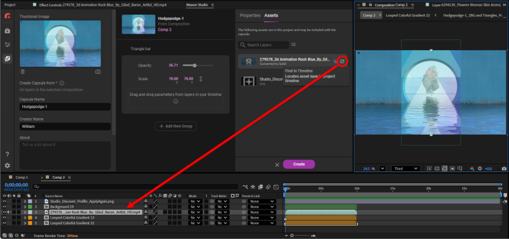Click Find in Timeline icon on 279578 asset
The width and height of the screenshot is (509, 239).
point(342,61)
